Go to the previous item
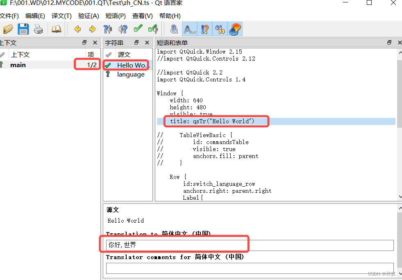Screen dimensions: 402x280 pyautogui.click(x=77, y=29)
